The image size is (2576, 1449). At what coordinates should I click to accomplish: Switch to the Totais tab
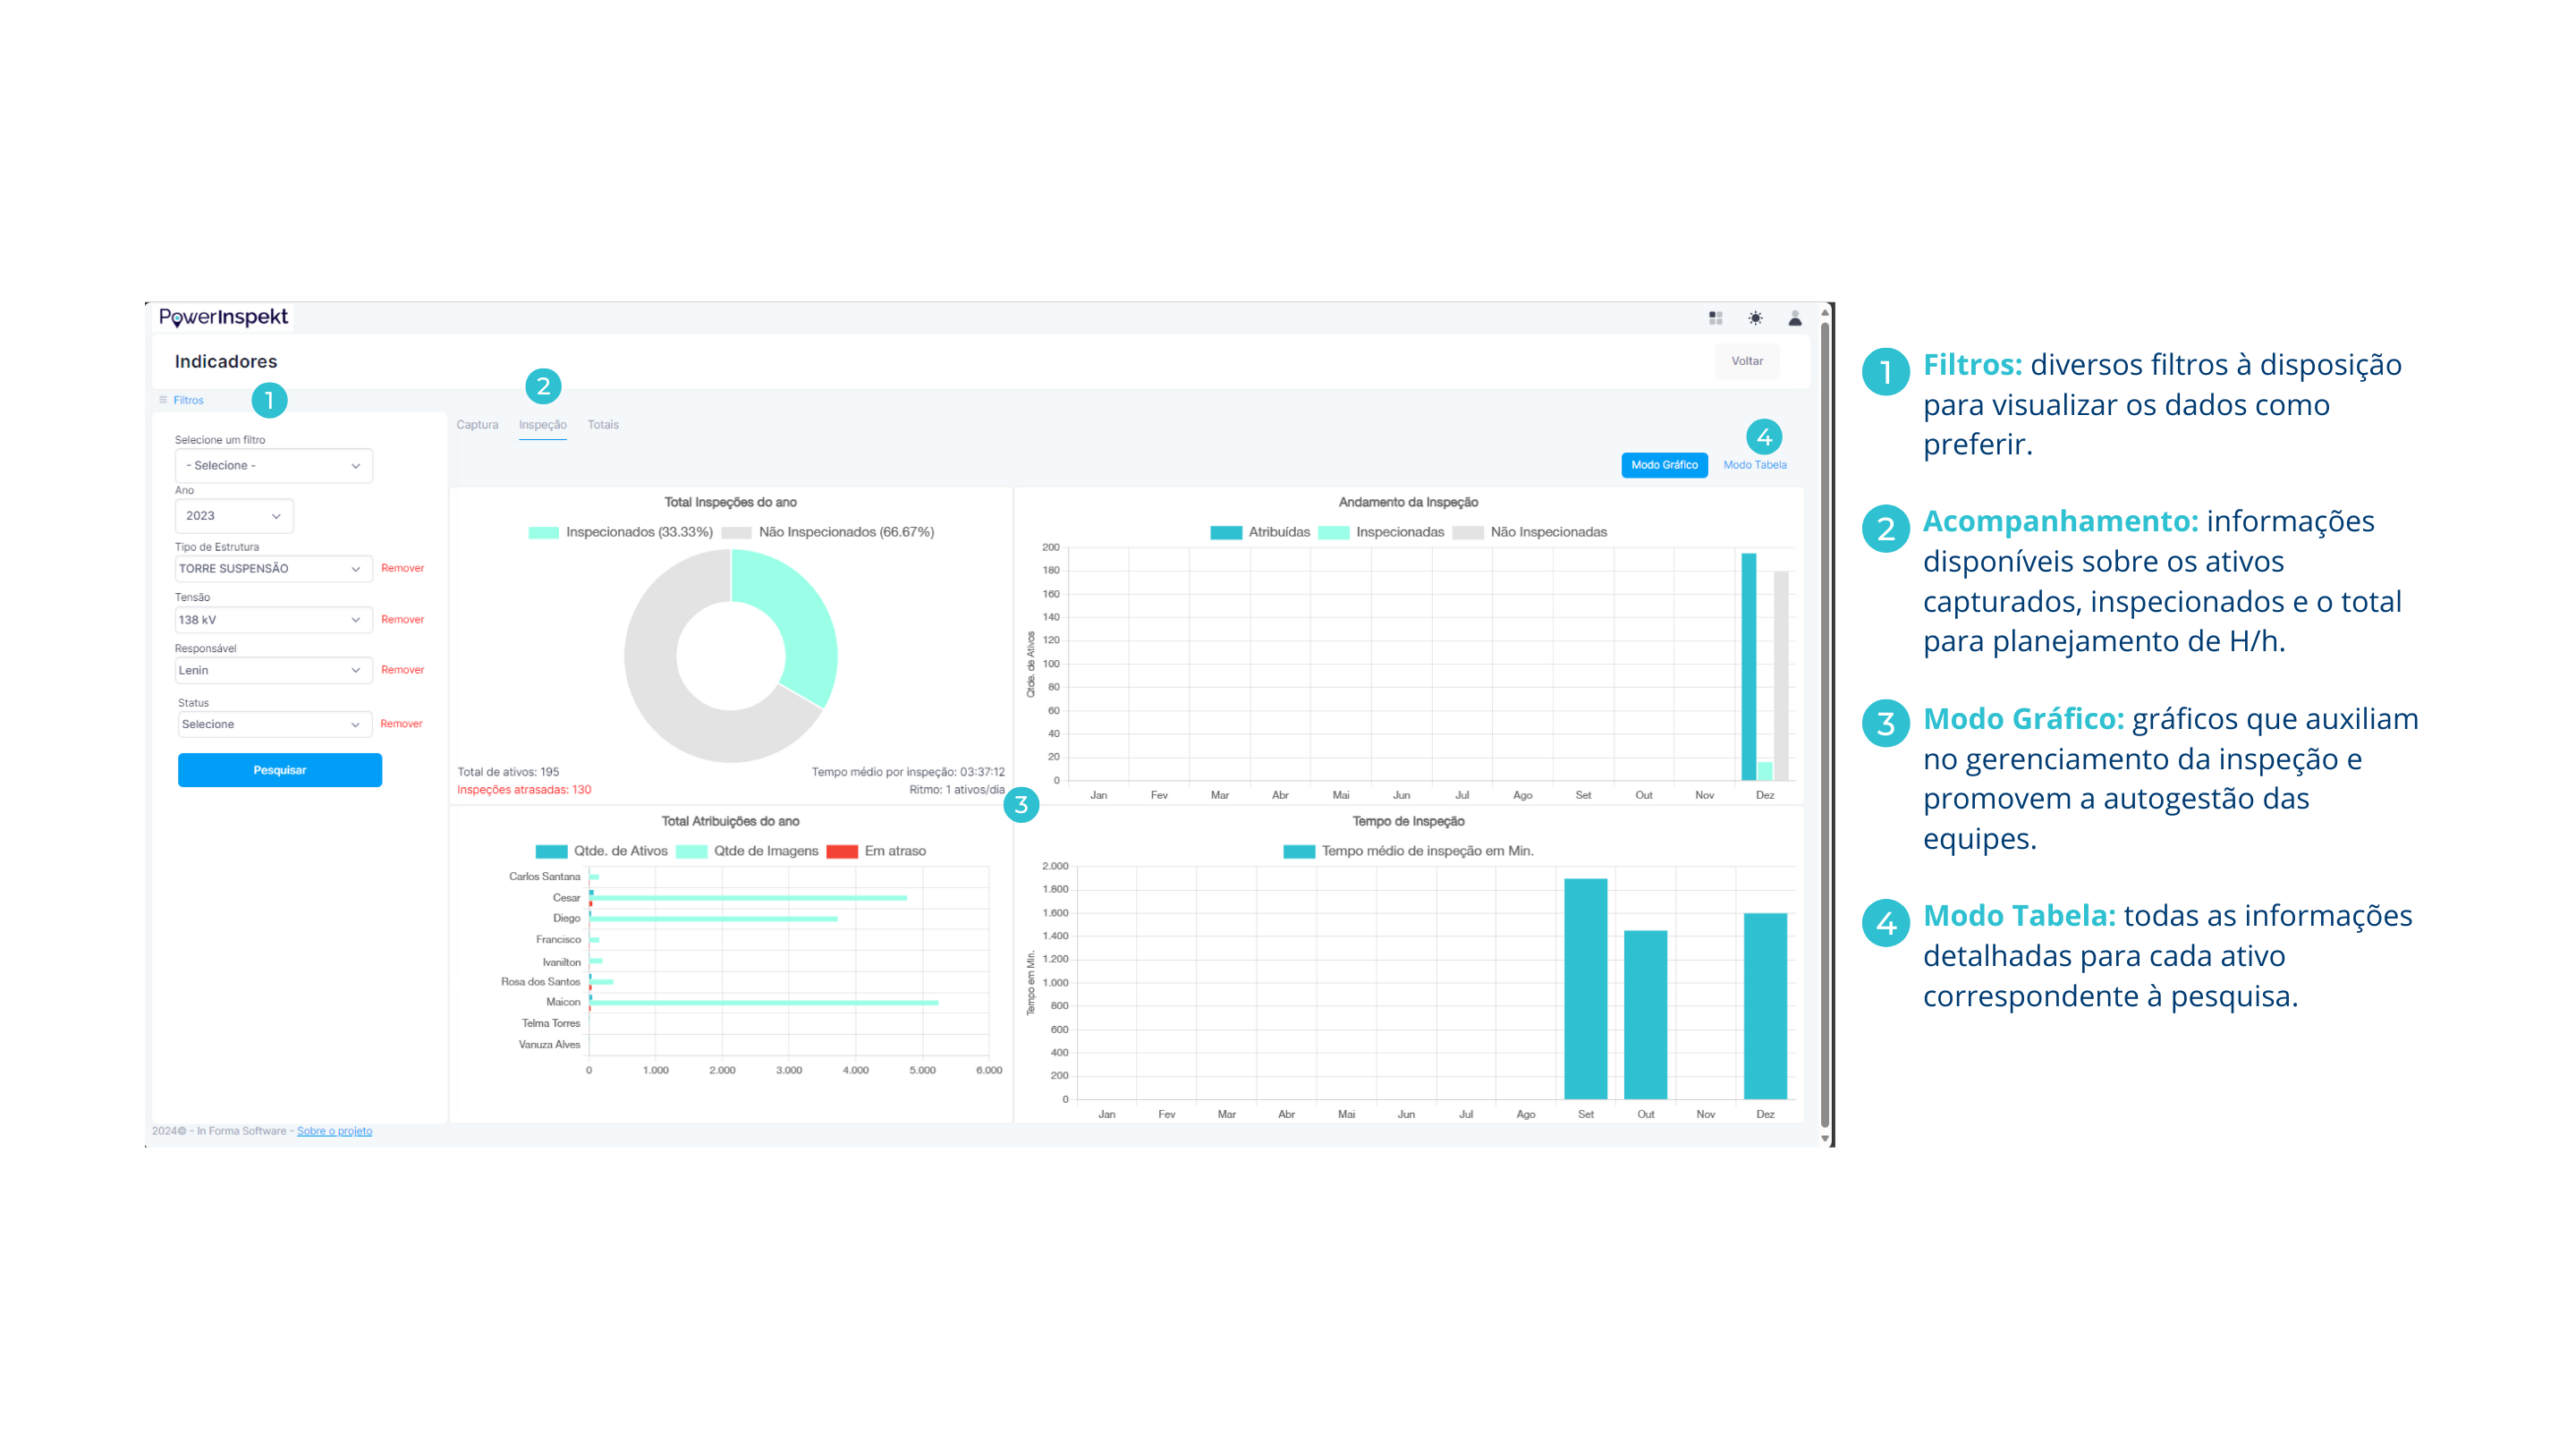click(603, 425)
